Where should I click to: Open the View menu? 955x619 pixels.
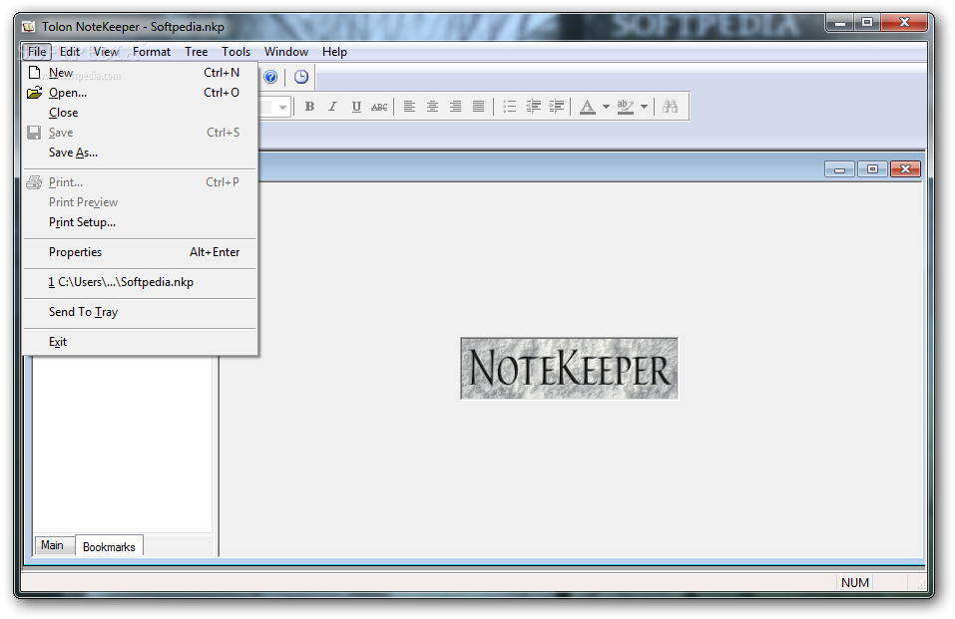point(106,52)
